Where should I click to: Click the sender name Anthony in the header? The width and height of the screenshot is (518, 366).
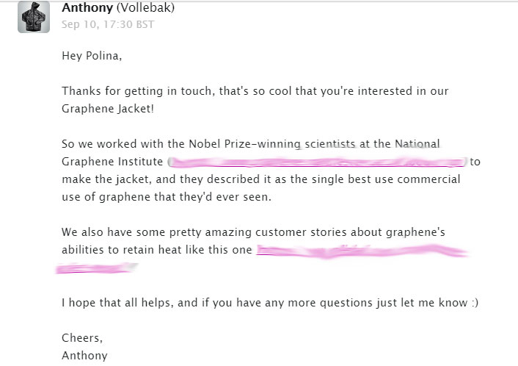(x=87, y=7)
